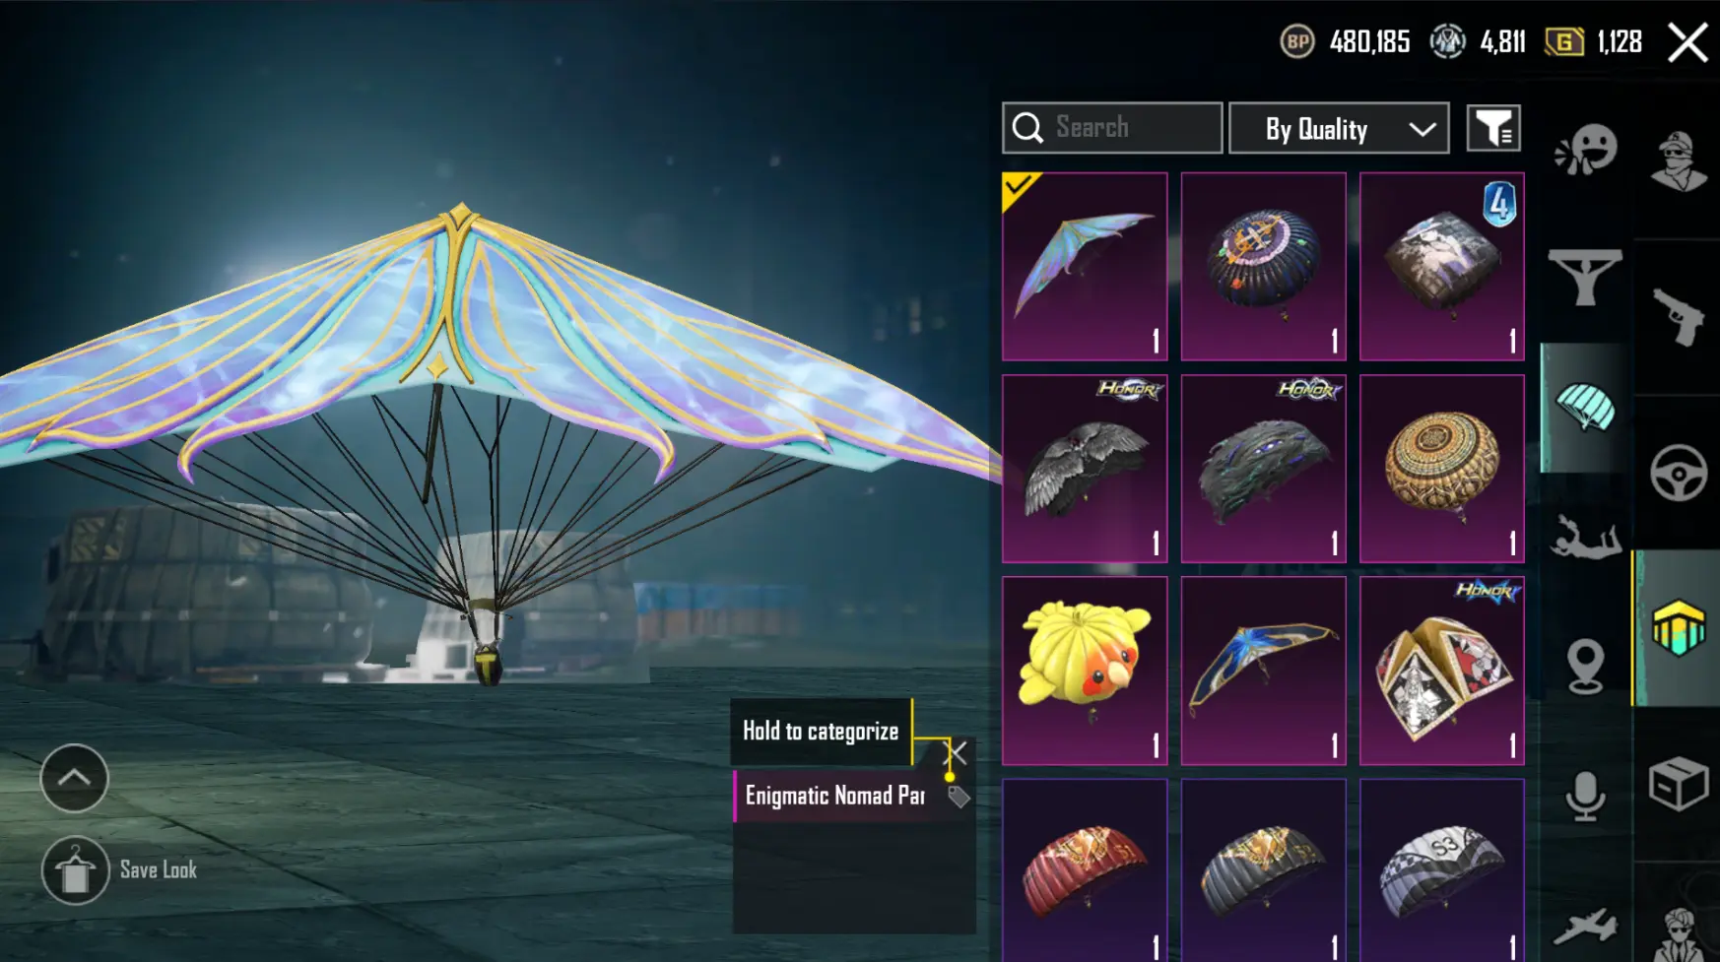Open the crate box icon

1679,784
